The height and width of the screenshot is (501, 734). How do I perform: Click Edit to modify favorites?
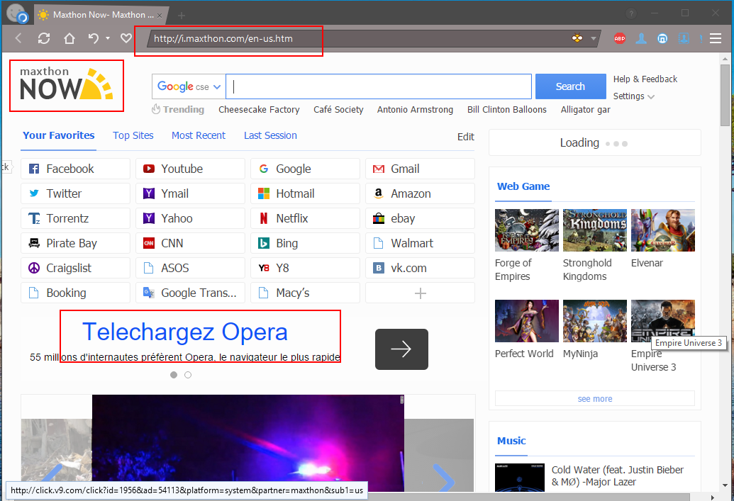pos(466,137)
